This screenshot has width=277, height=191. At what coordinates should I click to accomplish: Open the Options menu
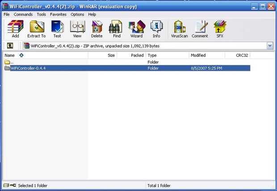tap(77, 14)
